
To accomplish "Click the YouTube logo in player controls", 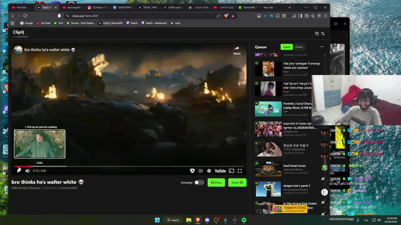I will click(x=220, y=171).
